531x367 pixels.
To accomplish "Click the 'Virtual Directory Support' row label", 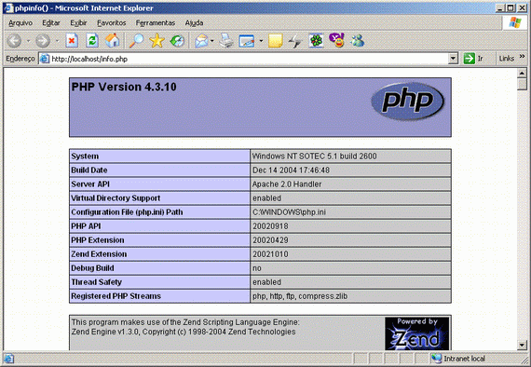I will point(116,198).
